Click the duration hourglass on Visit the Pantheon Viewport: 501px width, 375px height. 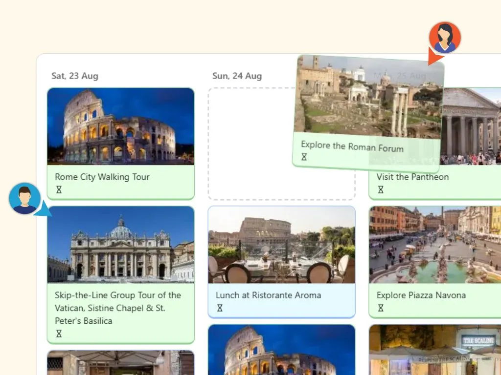coord(380,189)
